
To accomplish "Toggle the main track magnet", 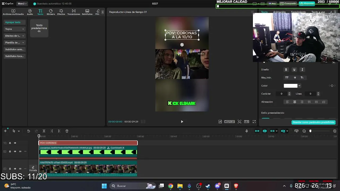I will coord(257,131).
